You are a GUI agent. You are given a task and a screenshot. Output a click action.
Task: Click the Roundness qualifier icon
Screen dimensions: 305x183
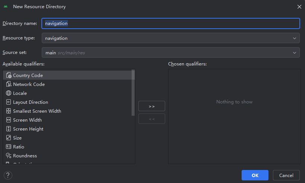point(9,155)
